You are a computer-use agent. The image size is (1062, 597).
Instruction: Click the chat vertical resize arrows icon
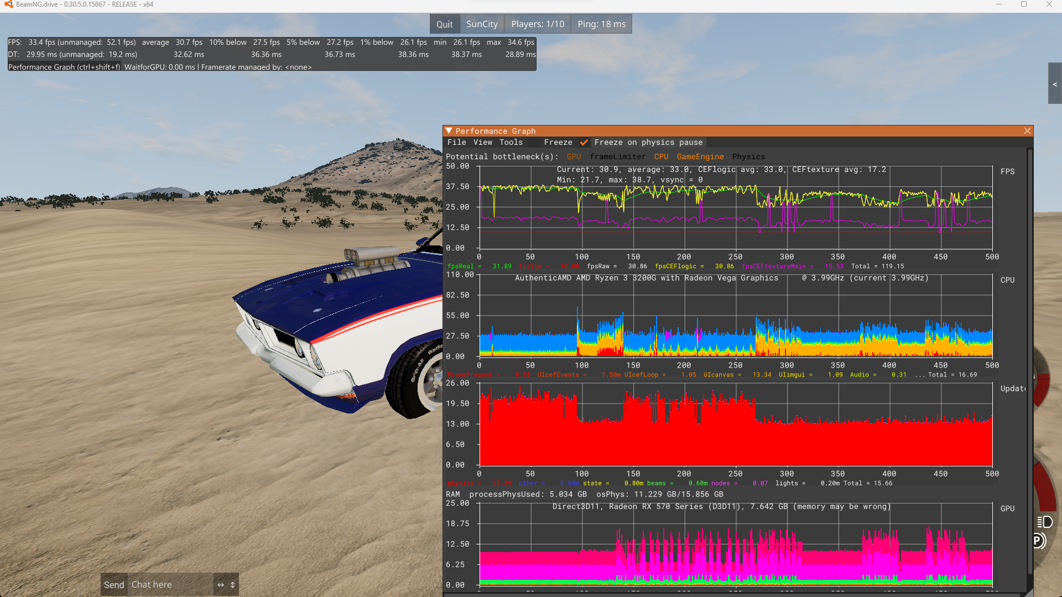(x=233, y=585)
